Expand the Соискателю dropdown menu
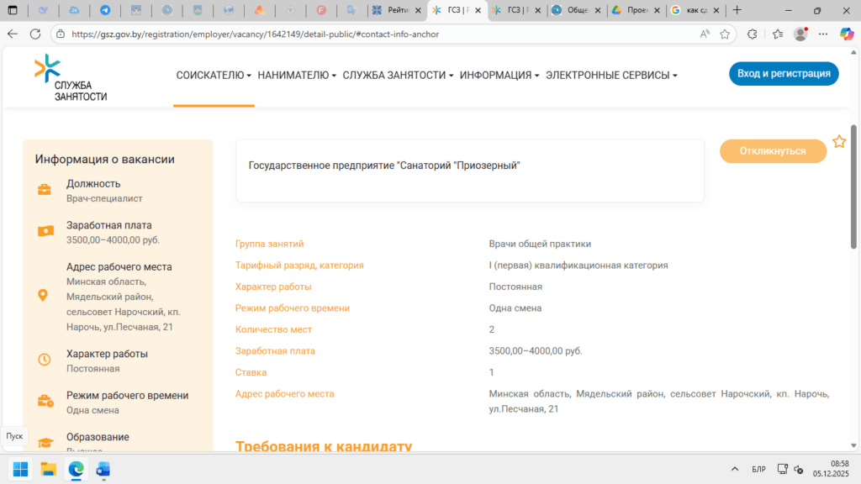The width and height of the screenshot is (861, 484). click(x=214, y=75)
